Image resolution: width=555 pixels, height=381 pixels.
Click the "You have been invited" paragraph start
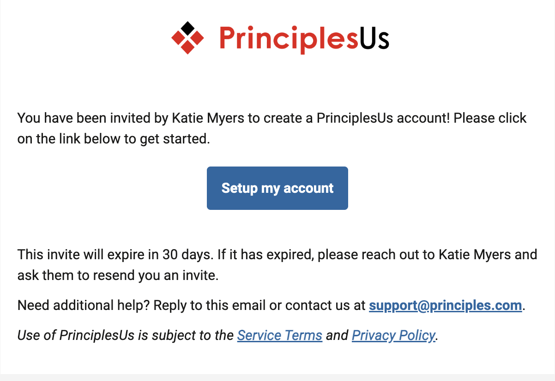69,118
